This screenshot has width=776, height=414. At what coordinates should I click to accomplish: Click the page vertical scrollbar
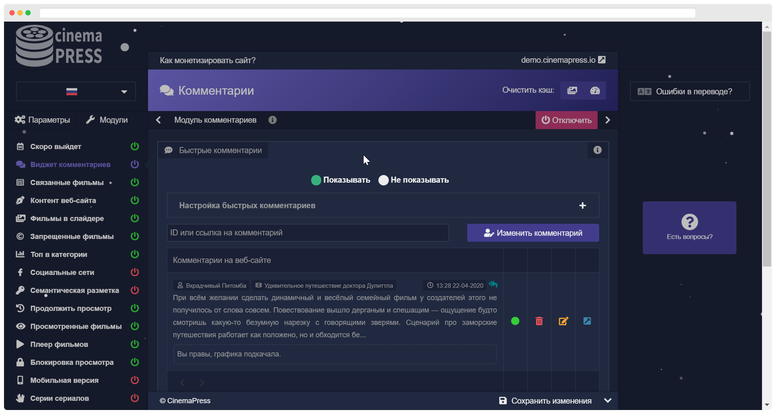(x=767, y=149)
